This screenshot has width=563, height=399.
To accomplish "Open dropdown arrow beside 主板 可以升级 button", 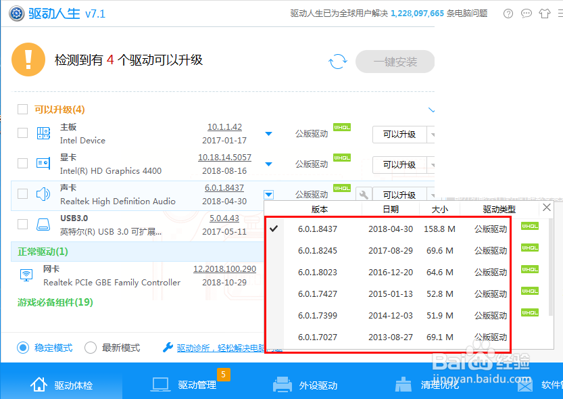I will 431,135.
